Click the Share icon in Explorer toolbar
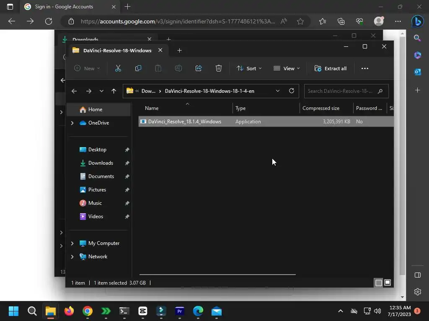Viewport: 429px width, 321px height. pyautogui.click(x=198, y=68)
